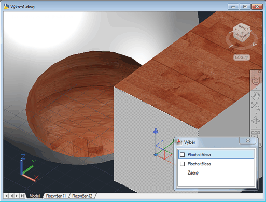Switch to the Rozvržení1 layout tab
Image resolution: width=266 pixels, height=202 pixels.
pos(56,196)
